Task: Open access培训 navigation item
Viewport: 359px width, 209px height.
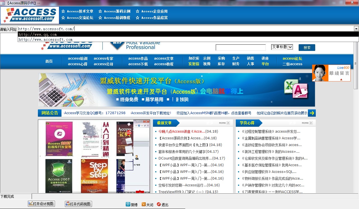Action: [78, 58]
